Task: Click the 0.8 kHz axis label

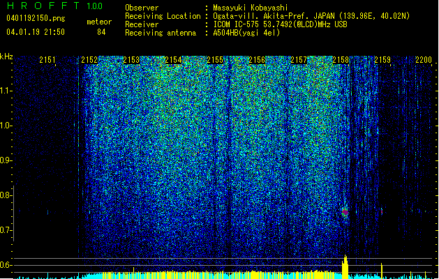Action: click(x=6, y=195)
